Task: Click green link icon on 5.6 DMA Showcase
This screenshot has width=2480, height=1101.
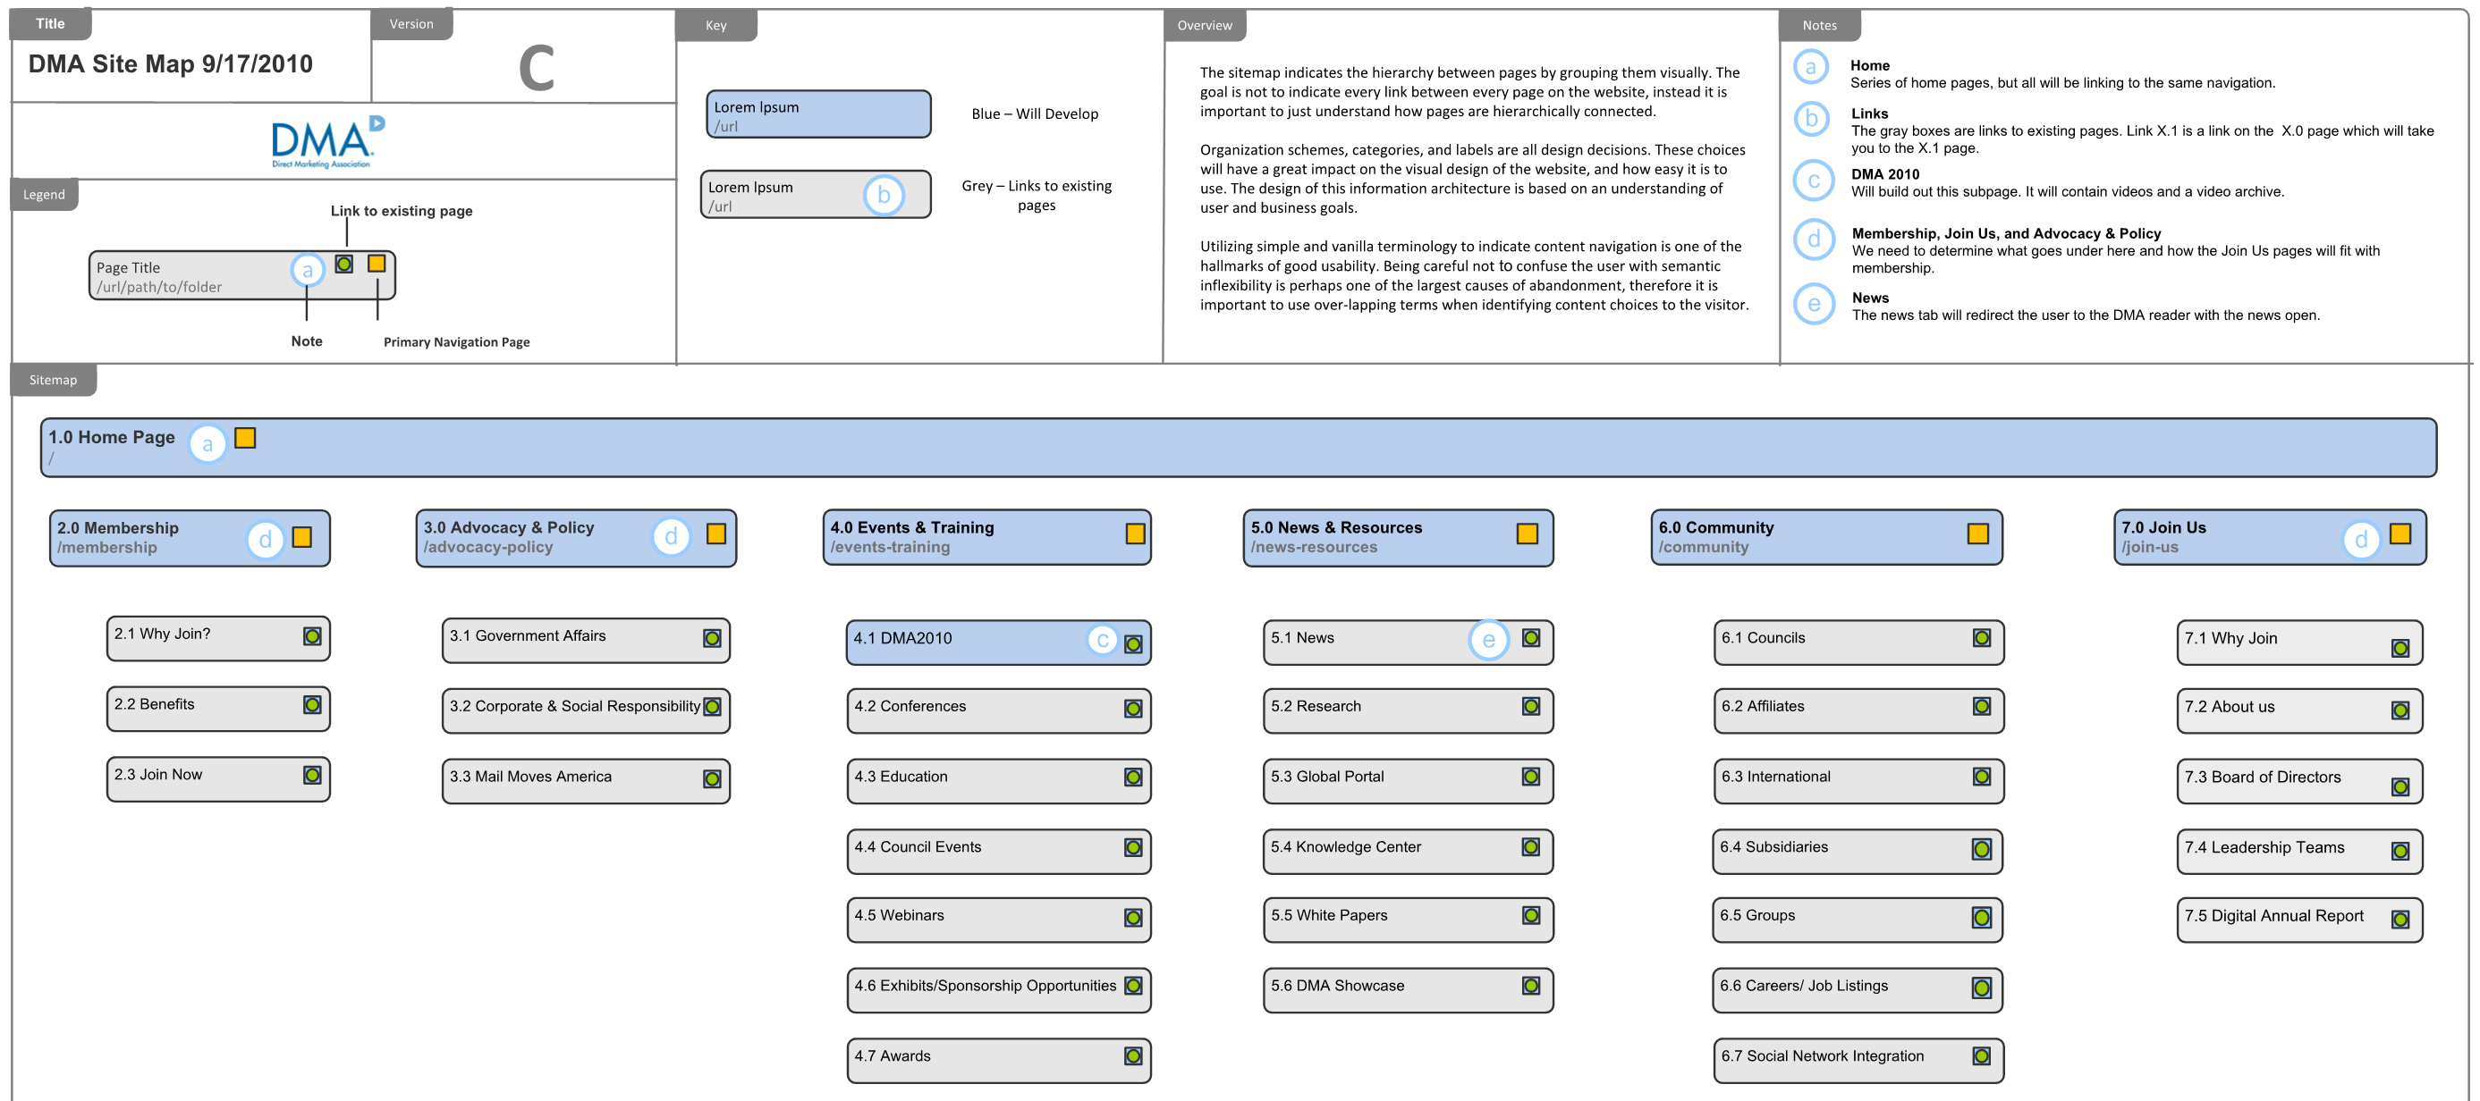Action: point(1531,986)
